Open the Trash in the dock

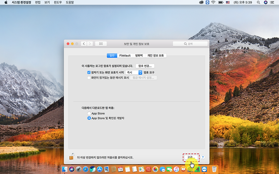tap(214, 169)
